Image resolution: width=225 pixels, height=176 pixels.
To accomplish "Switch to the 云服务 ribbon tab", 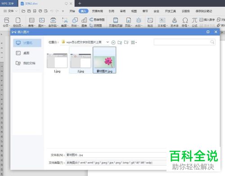I will (x=186, y=11).
